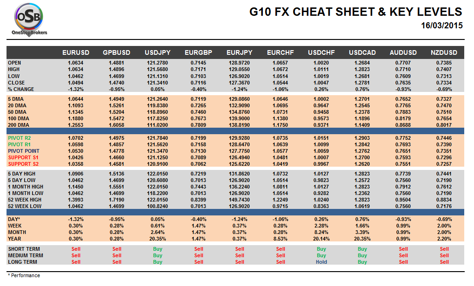Click the OneStopBrokers OSB logo

(29, 19)
